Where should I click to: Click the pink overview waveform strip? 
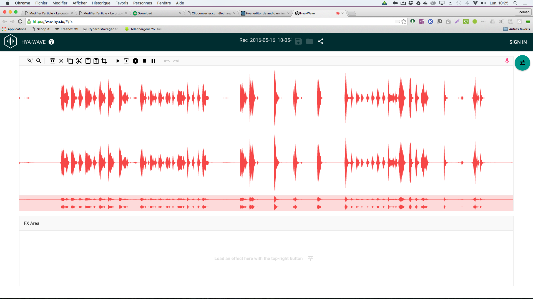point(266,203)
